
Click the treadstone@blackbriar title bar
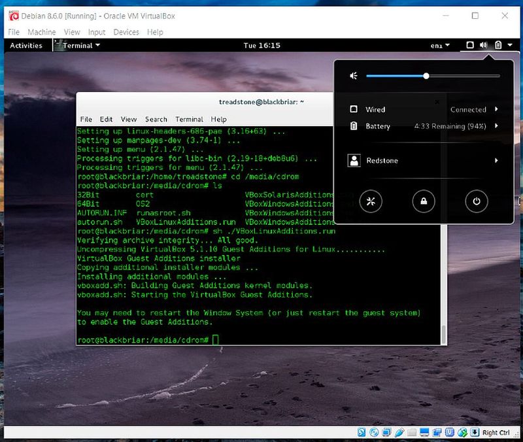pyautogui.click(x=261, y=102)
